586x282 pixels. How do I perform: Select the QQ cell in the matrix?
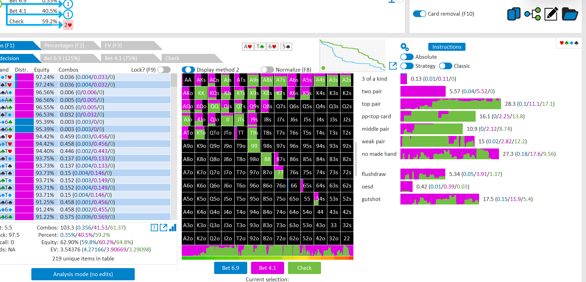pos(214,106)
